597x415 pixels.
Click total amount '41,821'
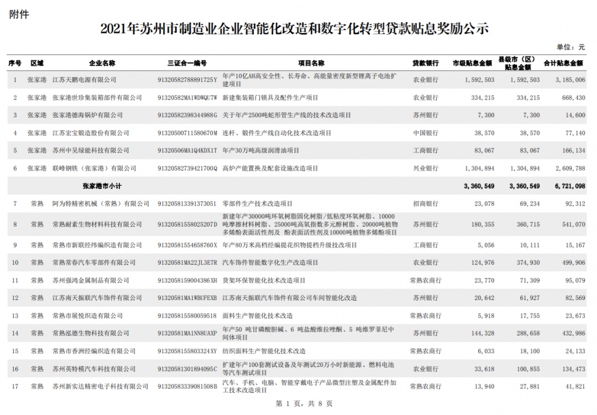click(575, 386)
